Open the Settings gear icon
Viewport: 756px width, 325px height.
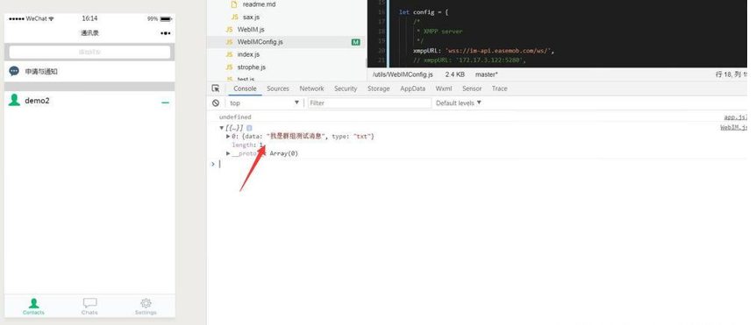coord(146,303)
